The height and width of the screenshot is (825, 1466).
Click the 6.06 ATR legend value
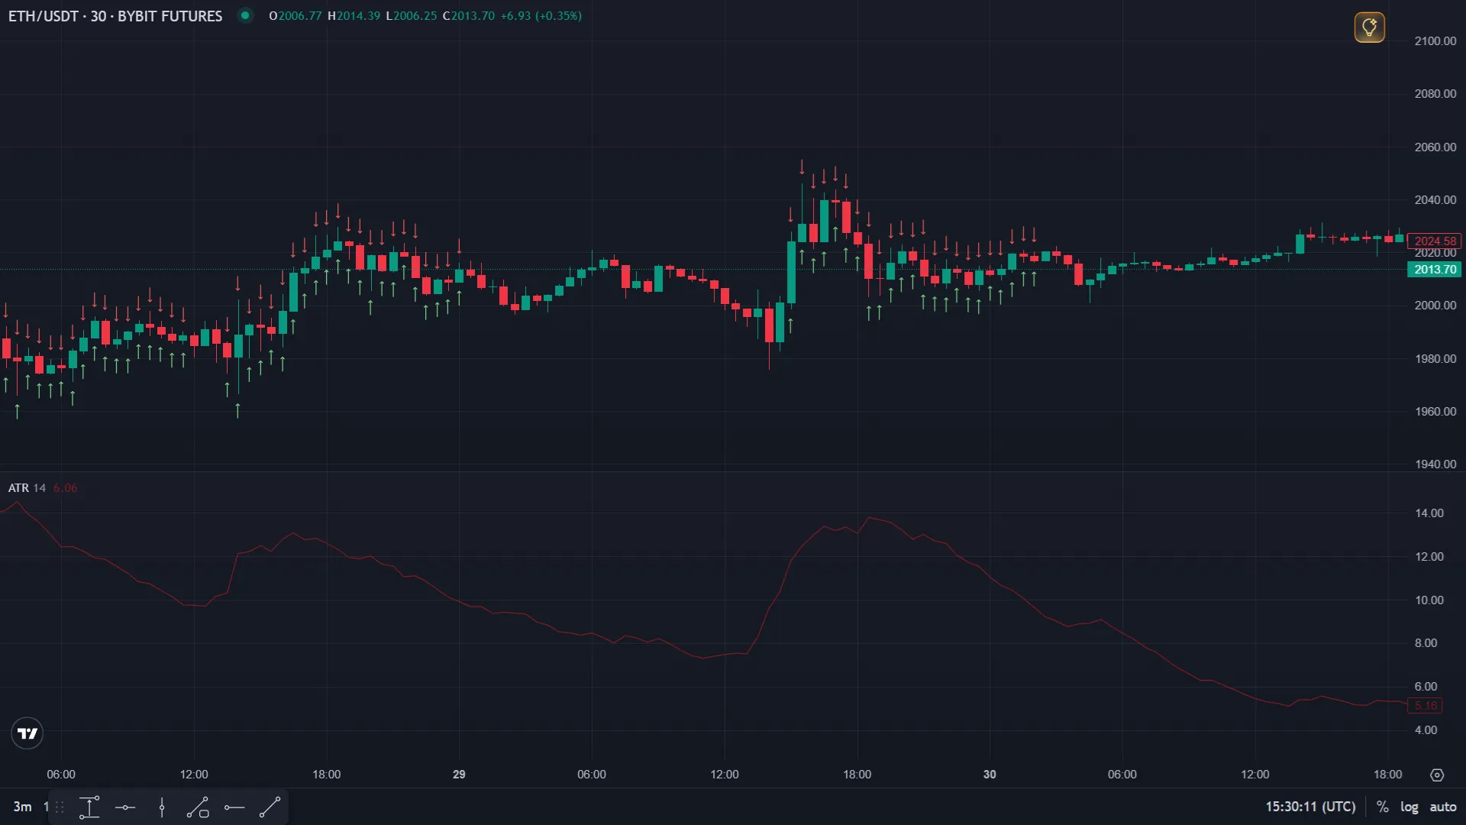(x=65, y=488)
